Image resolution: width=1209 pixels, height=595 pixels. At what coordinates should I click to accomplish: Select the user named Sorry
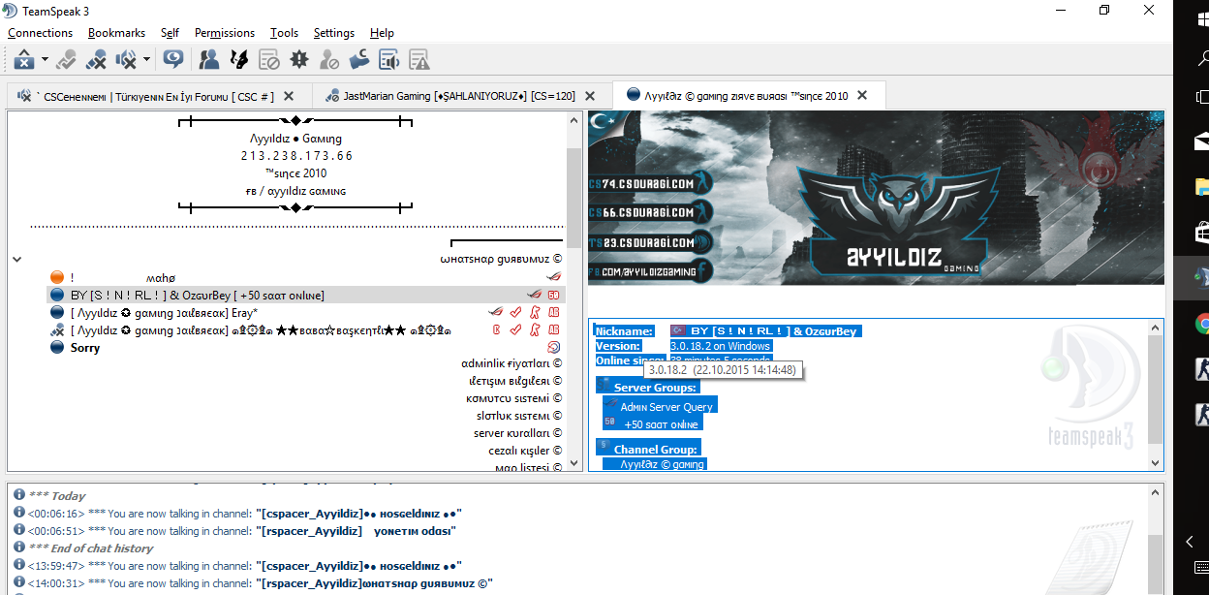pos(306,347)
